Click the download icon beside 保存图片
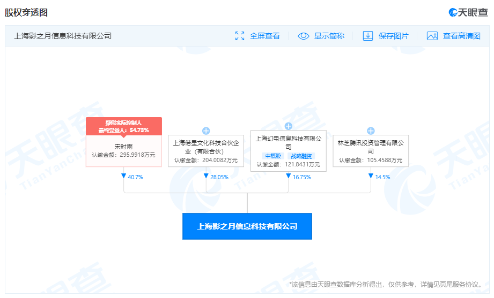The width and height of the screenshot is (494, 298). tap(367, 36)
